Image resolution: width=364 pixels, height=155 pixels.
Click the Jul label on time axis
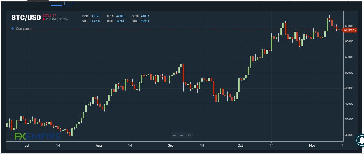coord(27,145)
